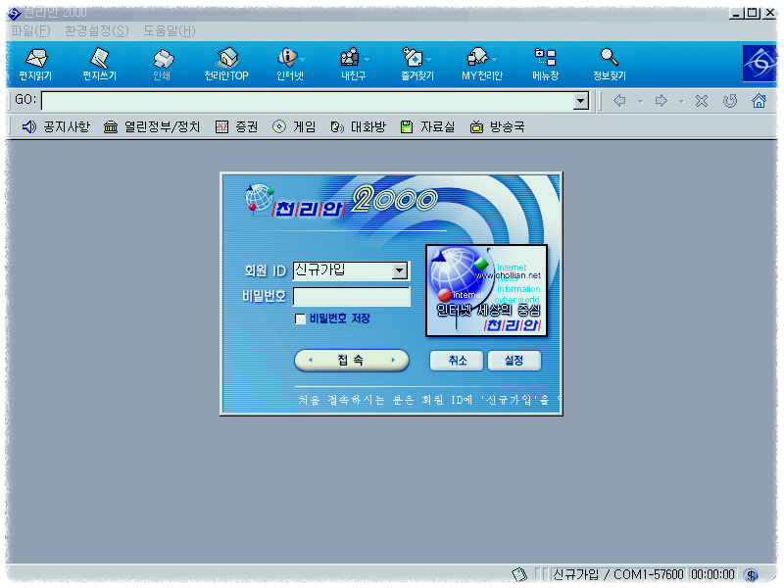
Task: Click the back arrow navigation icon
Action: pyautogui.click(x=619, y=101)
